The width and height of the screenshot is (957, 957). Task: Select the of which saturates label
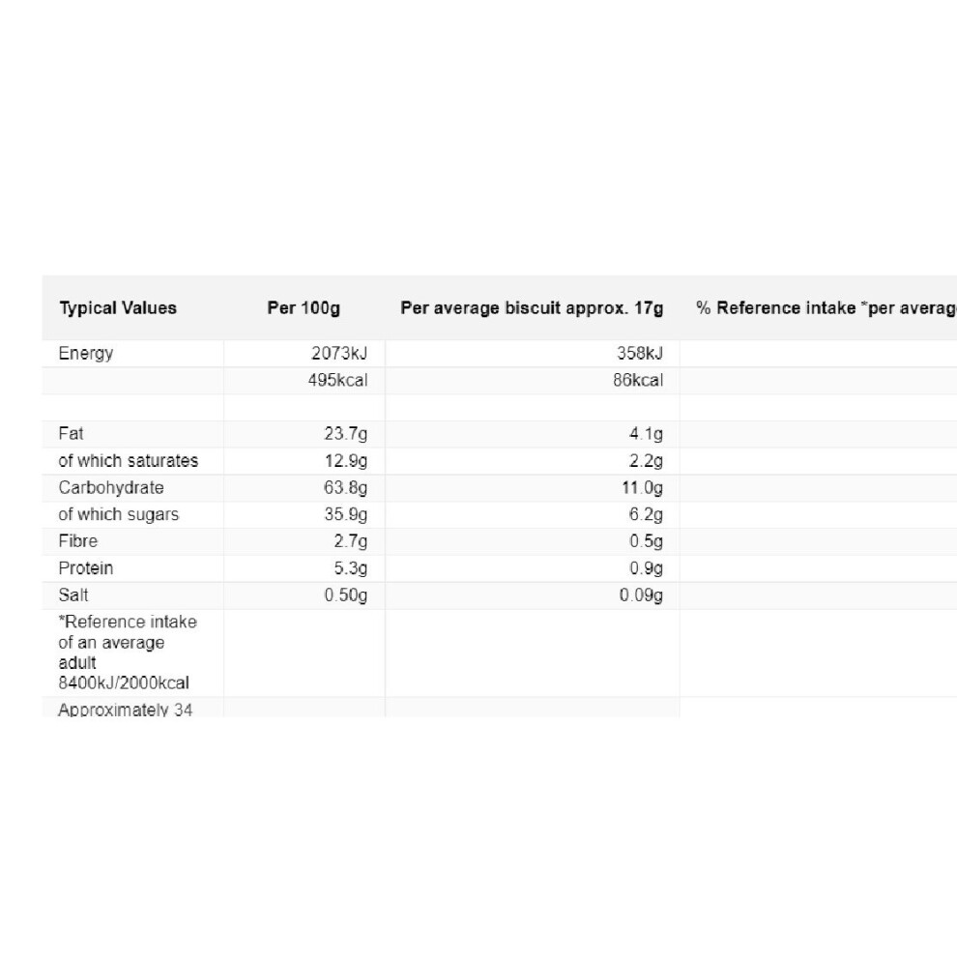129,461
